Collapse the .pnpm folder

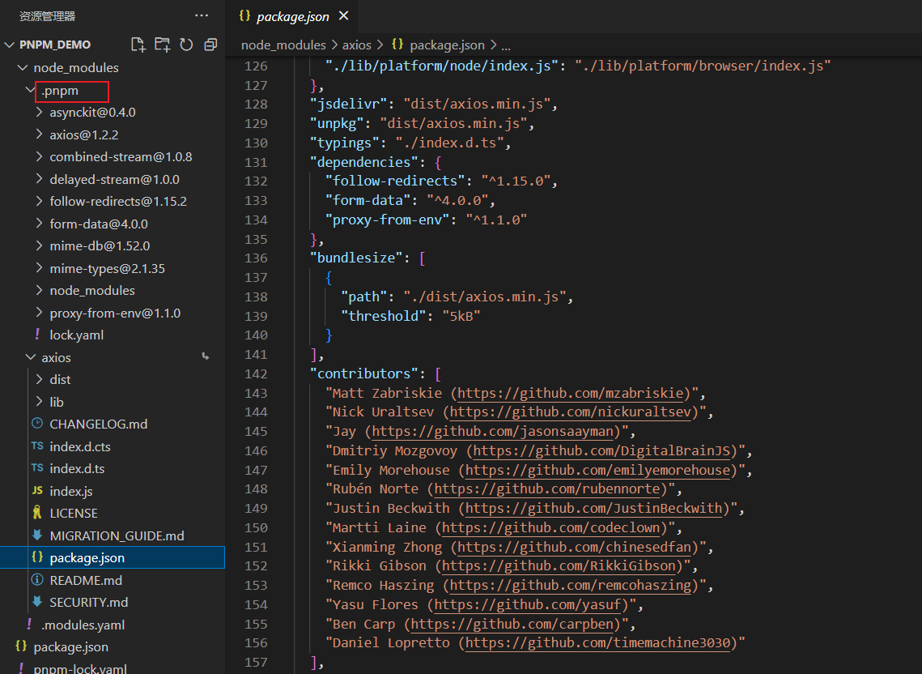click(x=31, y=90)
